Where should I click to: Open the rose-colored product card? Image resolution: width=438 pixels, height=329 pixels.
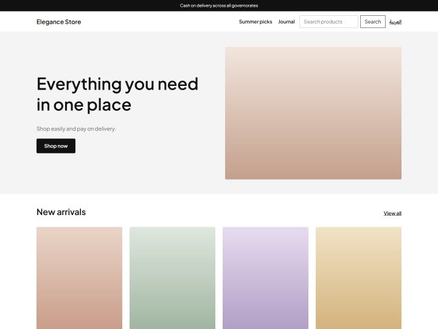[x=79, y=278]
